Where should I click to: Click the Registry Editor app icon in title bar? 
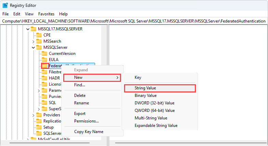click(x=5, y=5)
